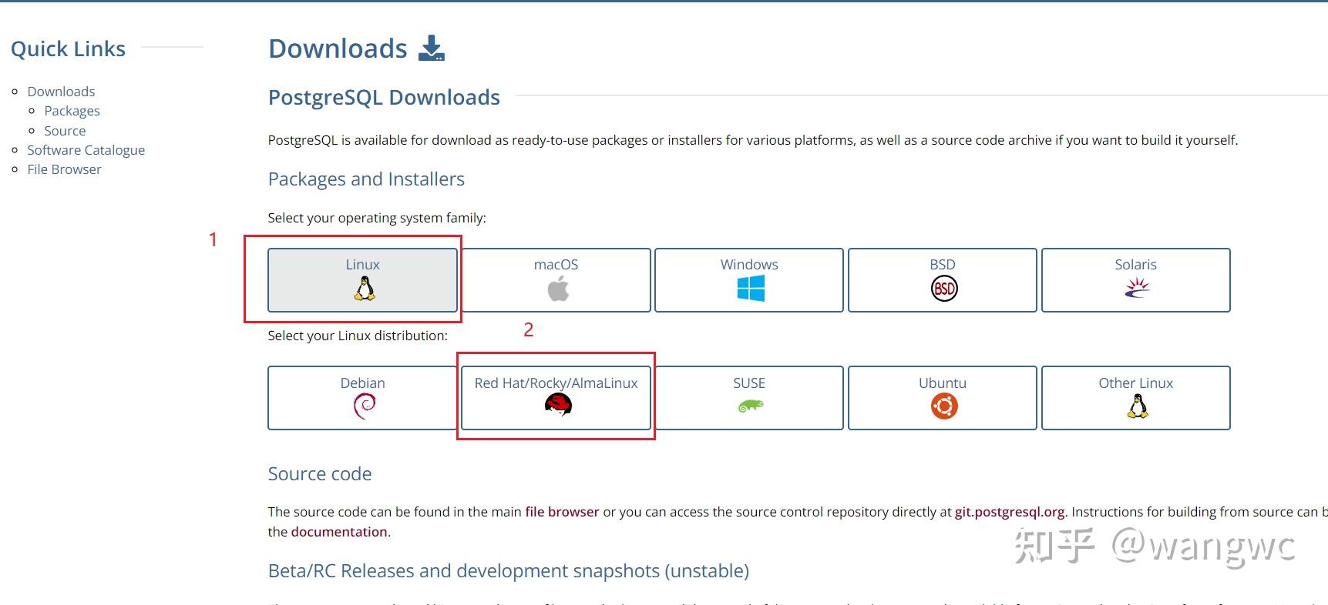
Task: Open File Browser quick link
Action: 64,169
